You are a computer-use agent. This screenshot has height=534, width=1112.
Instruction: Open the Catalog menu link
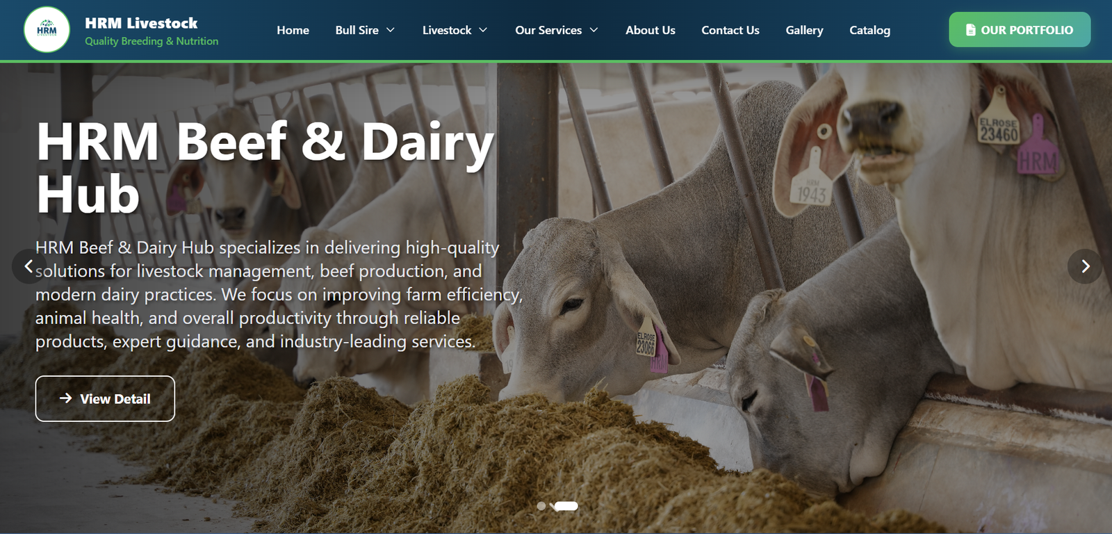(x=869, y=30)
